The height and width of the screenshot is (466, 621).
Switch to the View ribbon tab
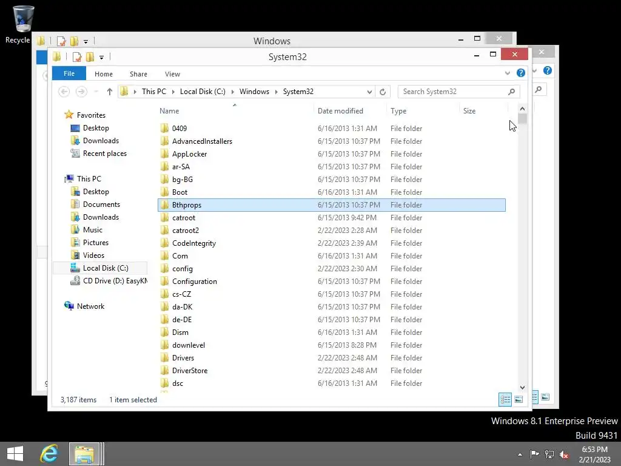click(172, 74)
